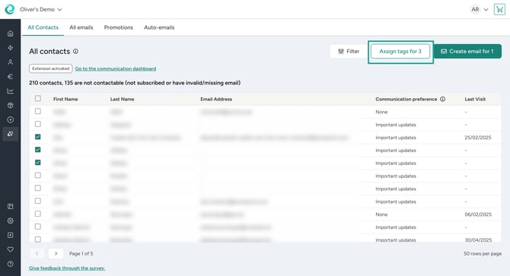This screenshot has height=276, width=510.
Task: Check the second contact row checkbox
Action: (x=38, y=124)
